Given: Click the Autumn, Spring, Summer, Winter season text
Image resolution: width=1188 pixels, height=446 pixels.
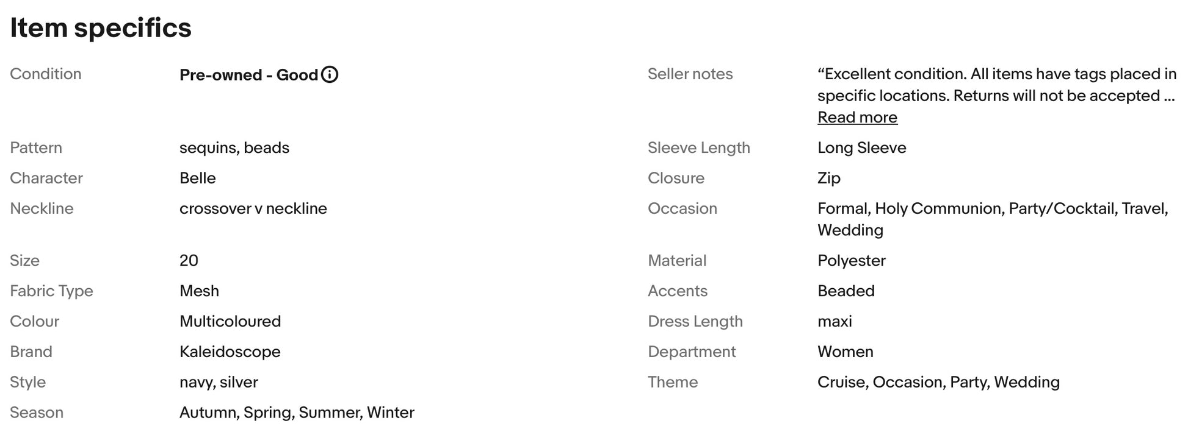Looking at the screenshot, I should pyautogui.click(x=297, y=412).
